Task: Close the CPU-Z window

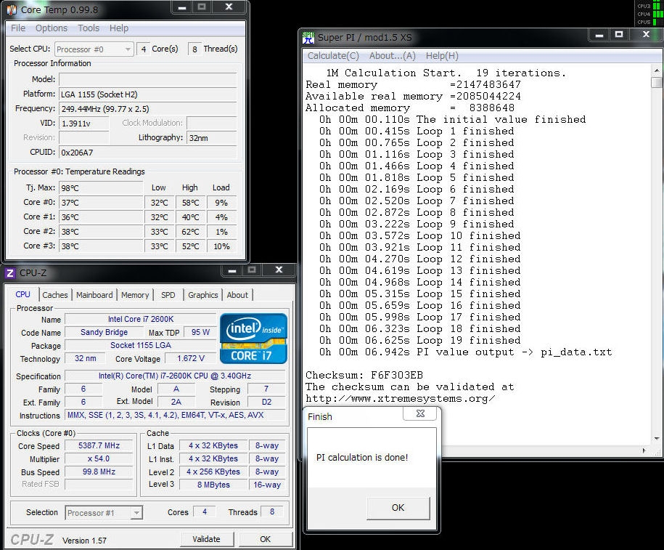Action: tap(279, 270)
